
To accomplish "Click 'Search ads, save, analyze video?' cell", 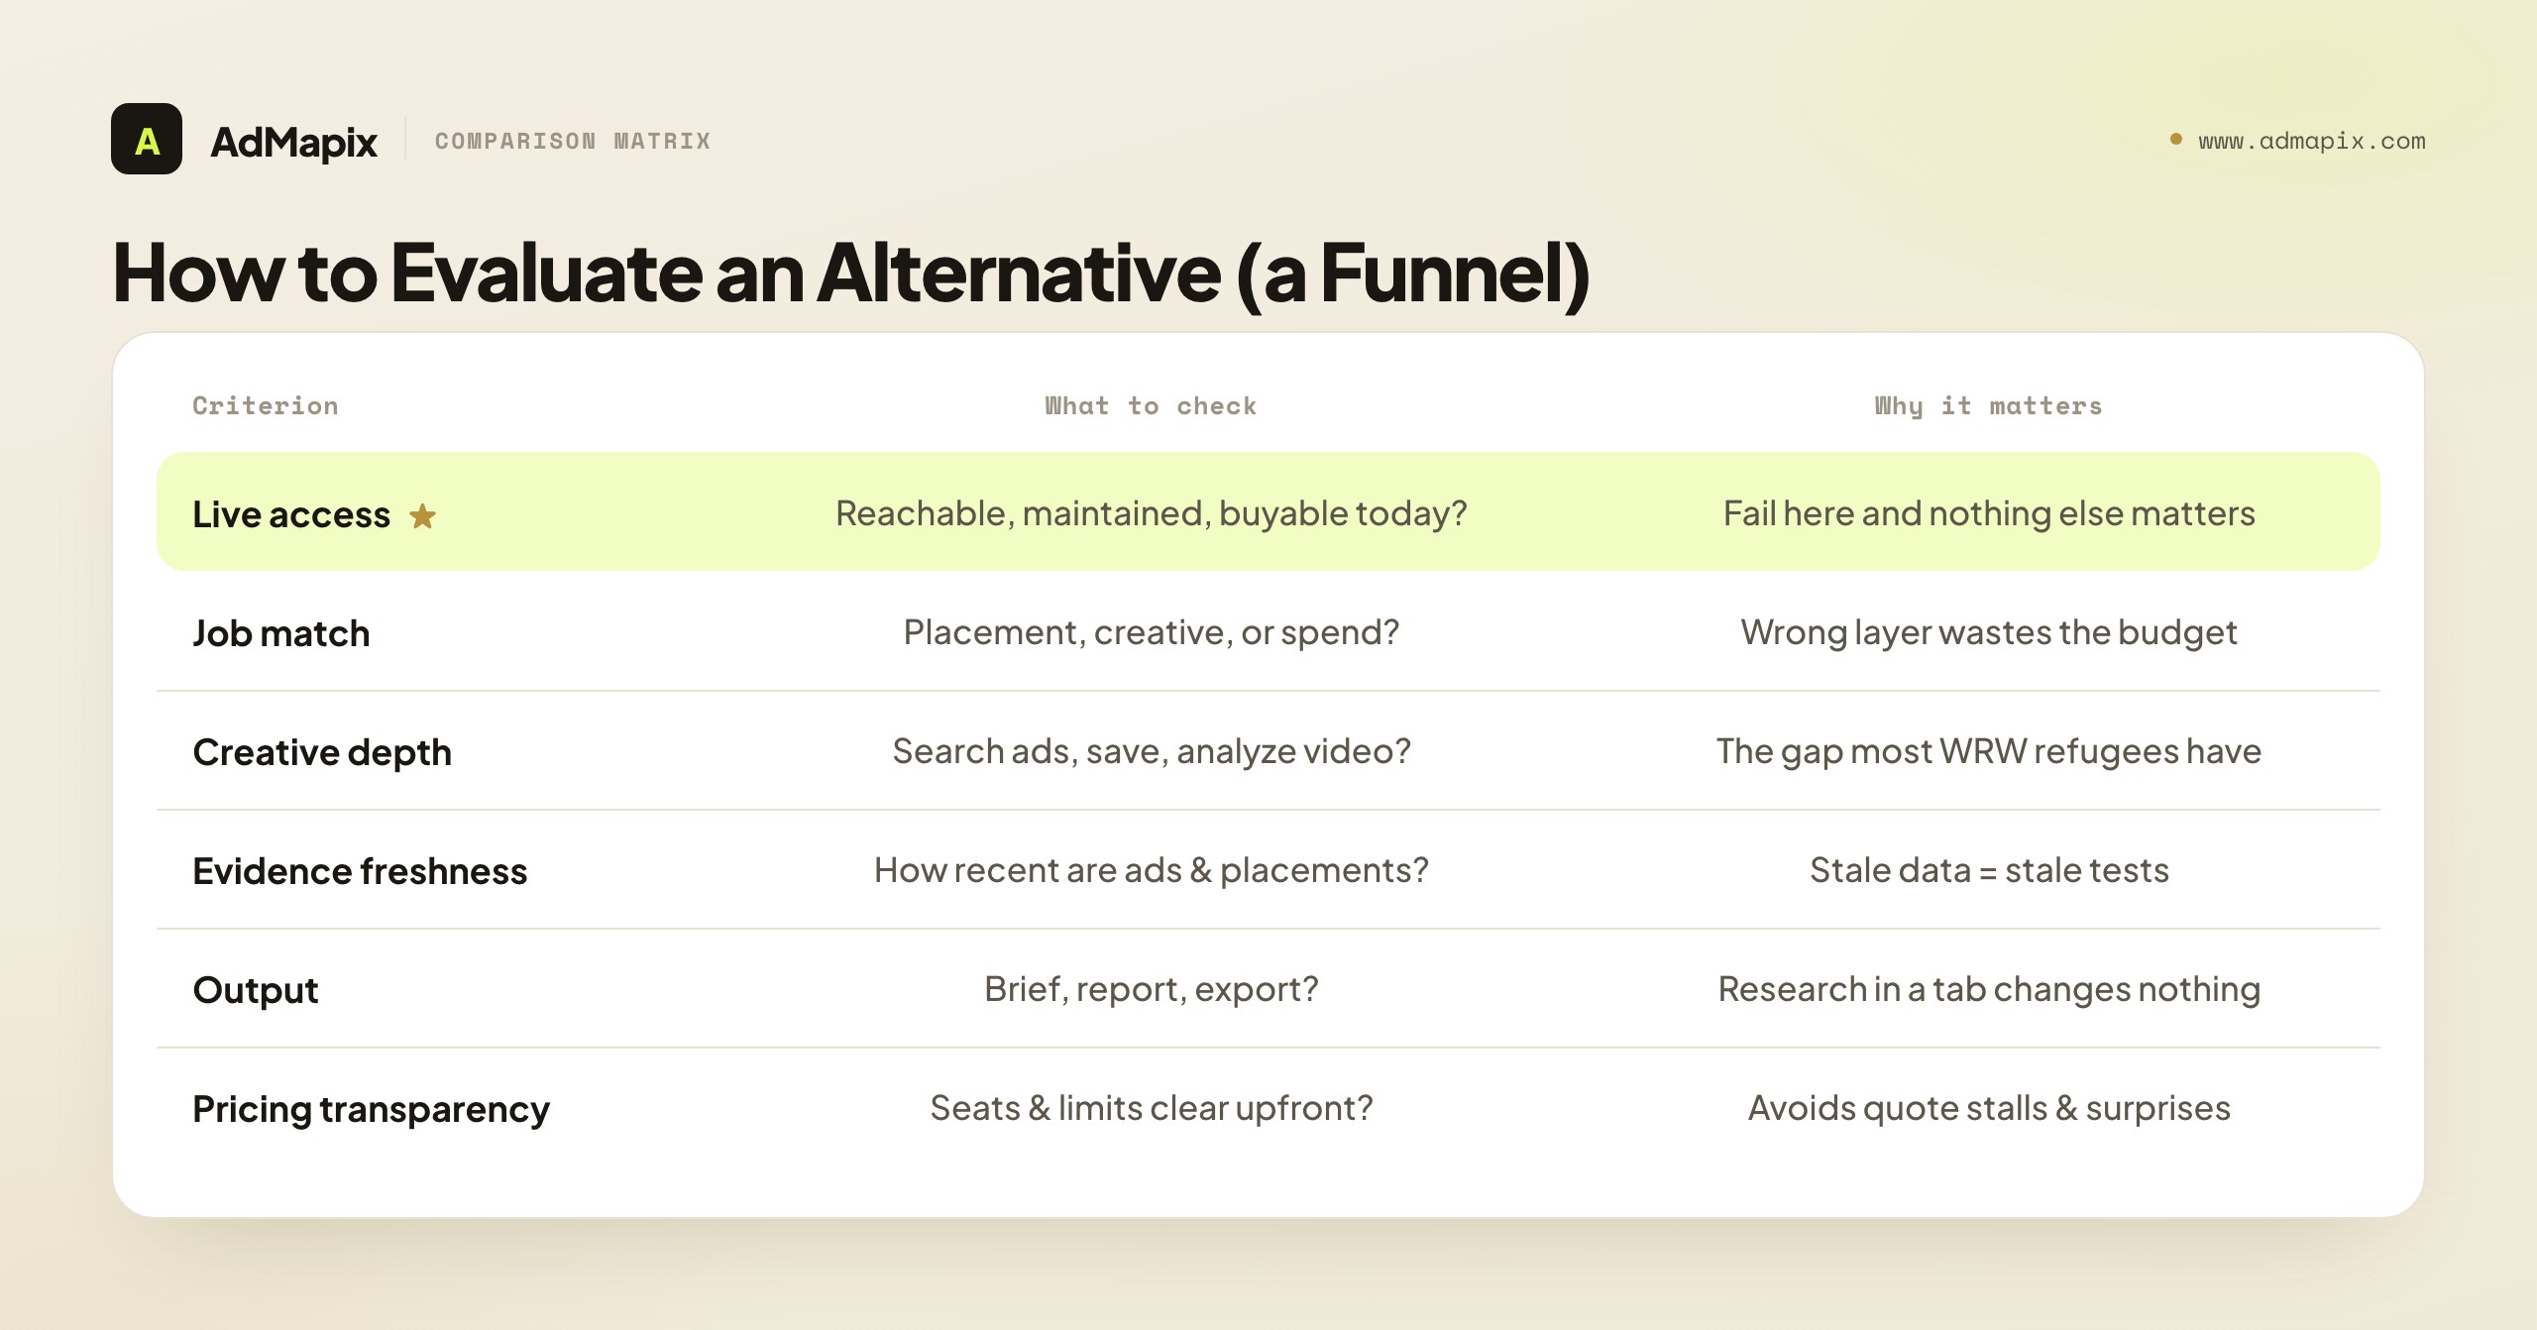I will (x=1151, y=751).
